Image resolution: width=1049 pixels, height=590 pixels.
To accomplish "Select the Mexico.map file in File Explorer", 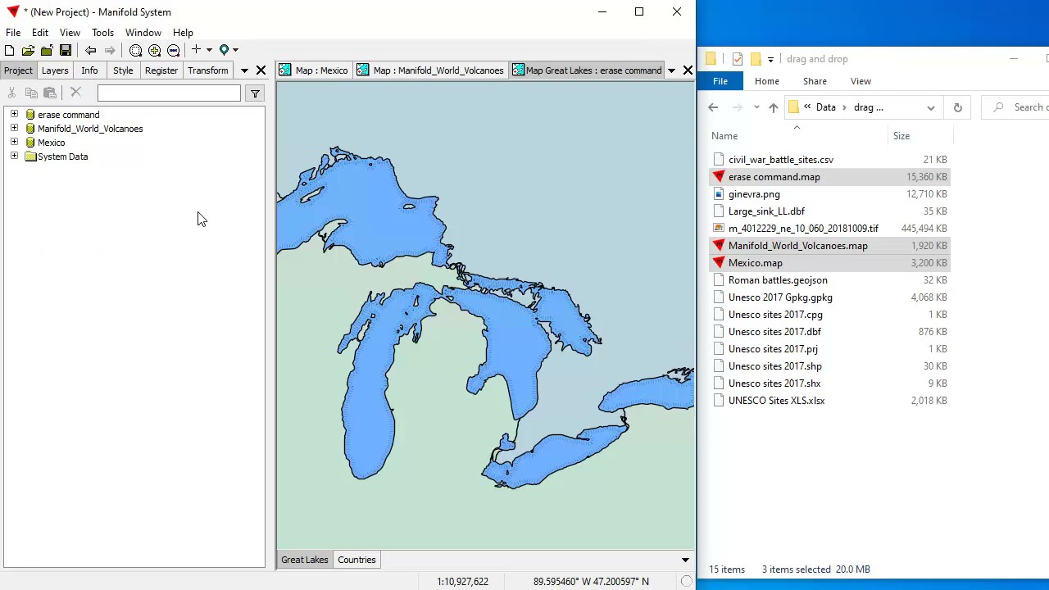I will [x=829, y=263].
